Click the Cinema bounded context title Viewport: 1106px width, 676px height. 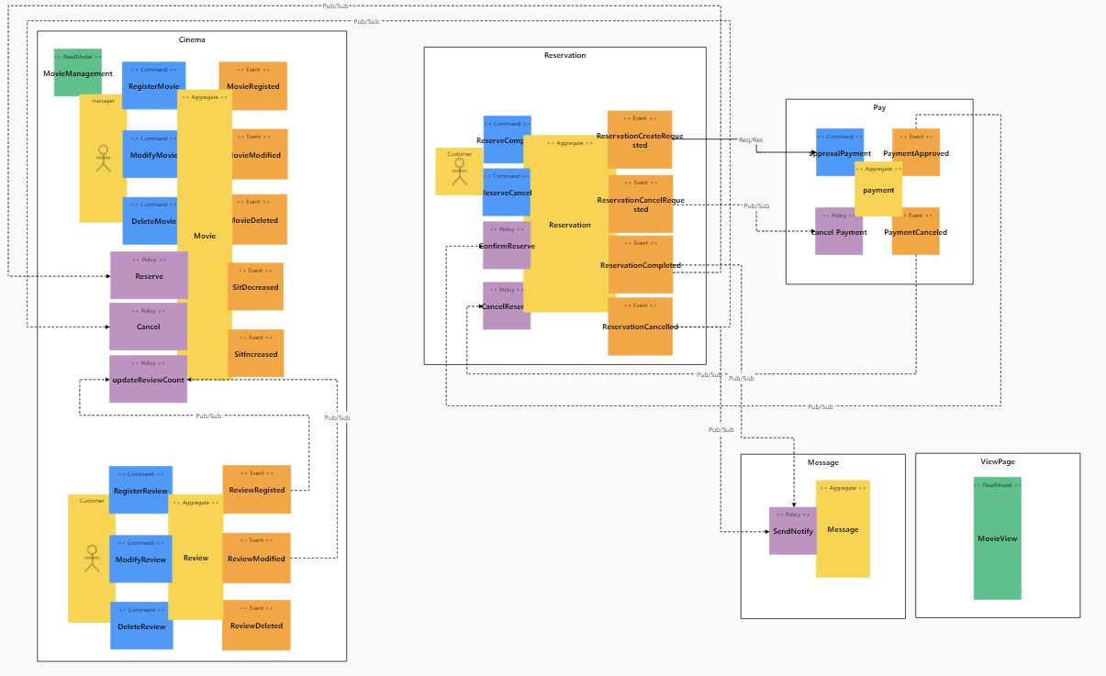192,39
